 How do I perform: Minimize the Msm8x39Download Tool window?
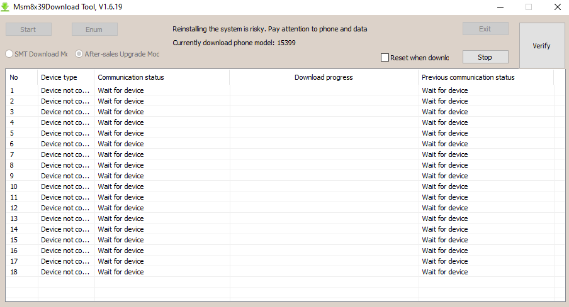500,7
